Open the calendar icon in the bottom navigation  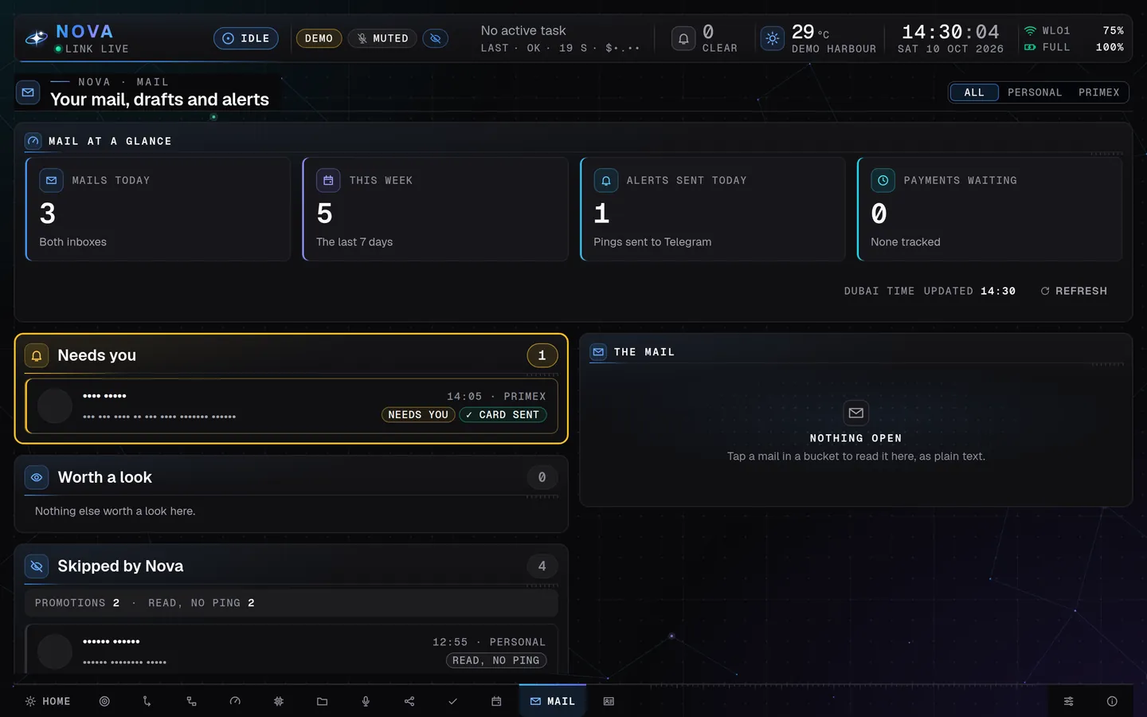click(496, 701)
